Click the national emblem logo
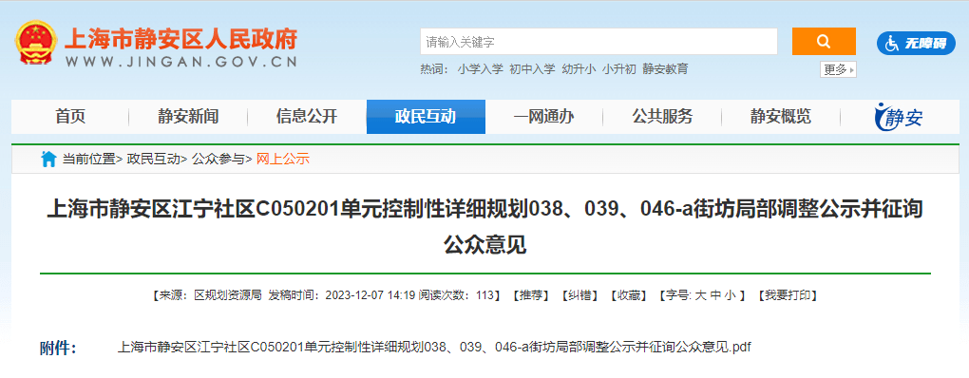The width and height of the screenshot is (969, 378). [x=36, y=42]
